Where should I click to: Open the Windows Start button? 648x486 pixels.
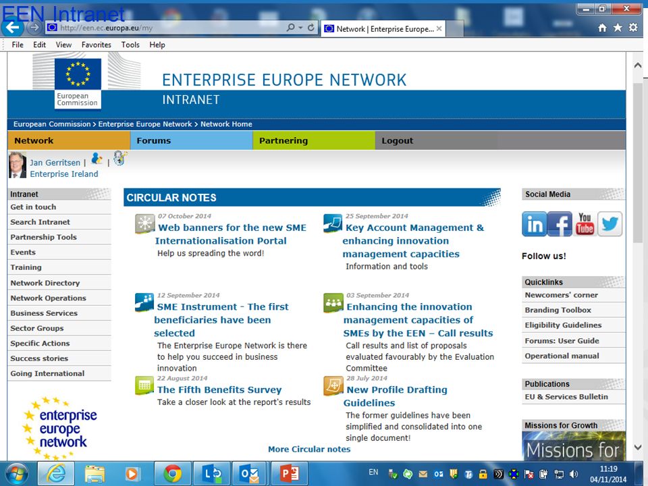coord(16,474)
